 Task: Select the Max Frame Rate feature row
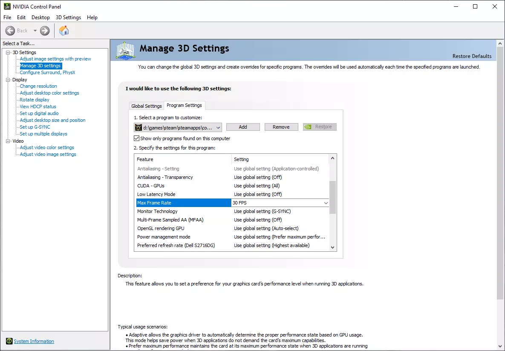(x=183, y=203)
